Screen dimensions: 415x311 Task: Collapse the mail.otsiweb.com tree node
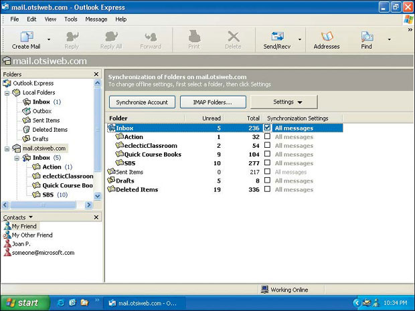point(7,148)
